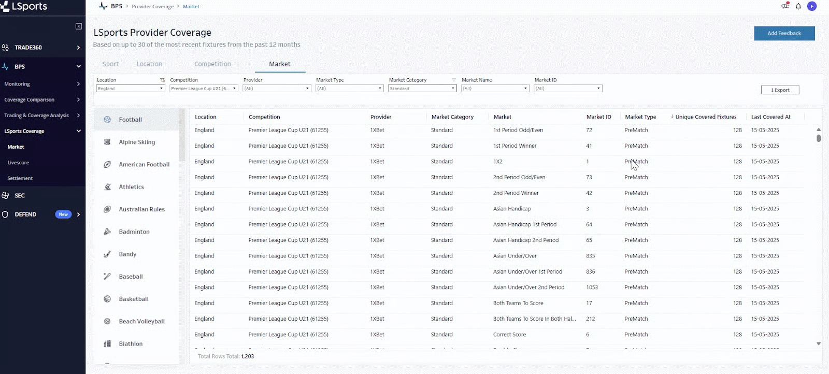Click the Baseball sport icon
Image resolution: width=829 pixels, height=374 pixels.
[107, 277]
